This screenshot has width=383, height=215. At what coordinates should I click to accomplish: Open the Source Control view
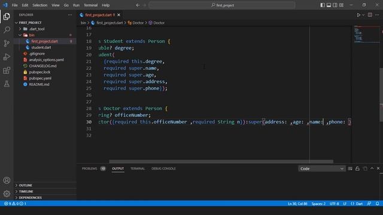tap(7, 44)
